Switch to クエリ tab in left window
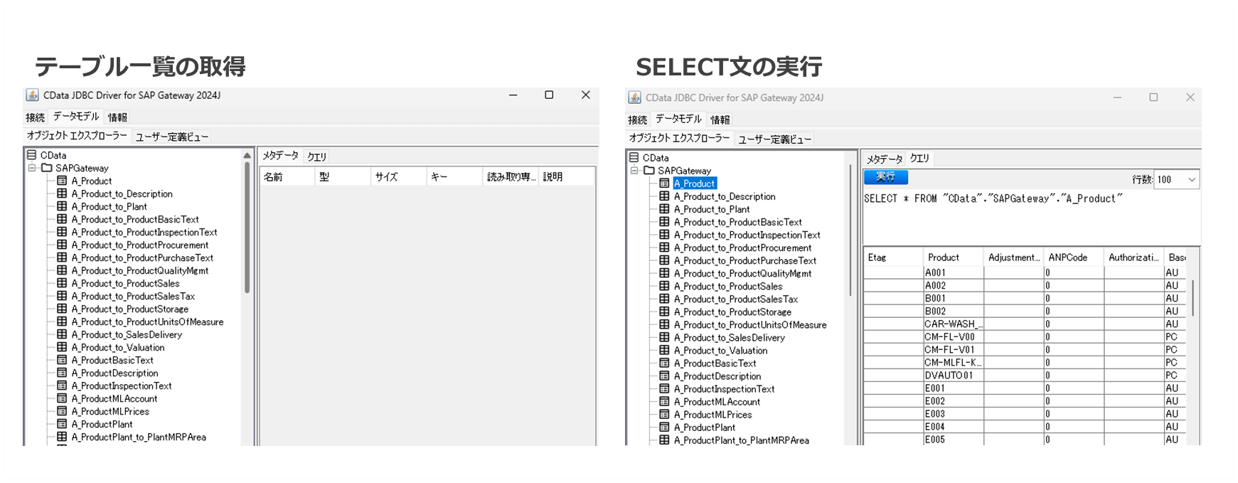This screenshot has height=483, width=1238. [316, 156]
